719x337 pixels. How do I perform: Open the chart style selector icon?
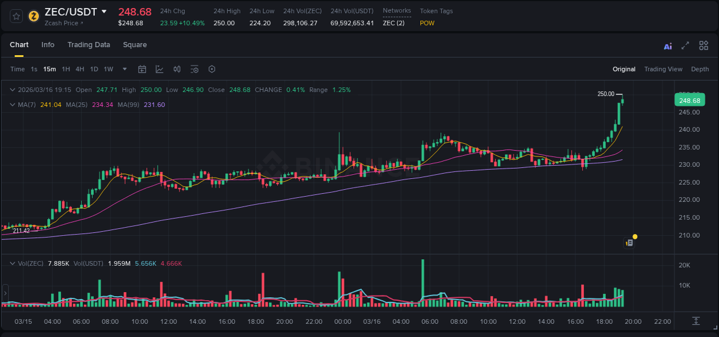click(x=158, y=69)
